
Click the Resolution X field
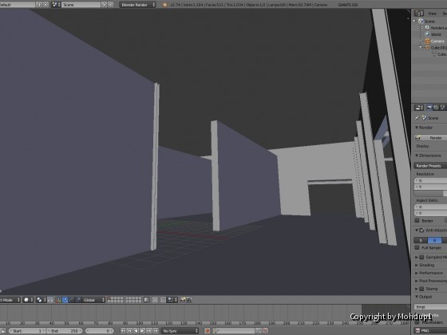[430, 180]
